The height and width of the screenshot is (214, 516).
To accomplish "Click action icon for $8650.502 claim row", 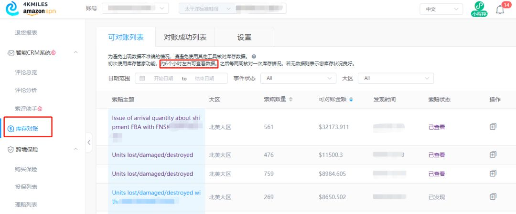I will (493, 196).
